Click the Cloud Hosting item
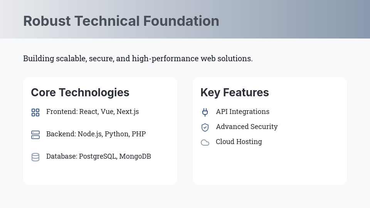Viewport: 370px width, 208px height. 239,142
